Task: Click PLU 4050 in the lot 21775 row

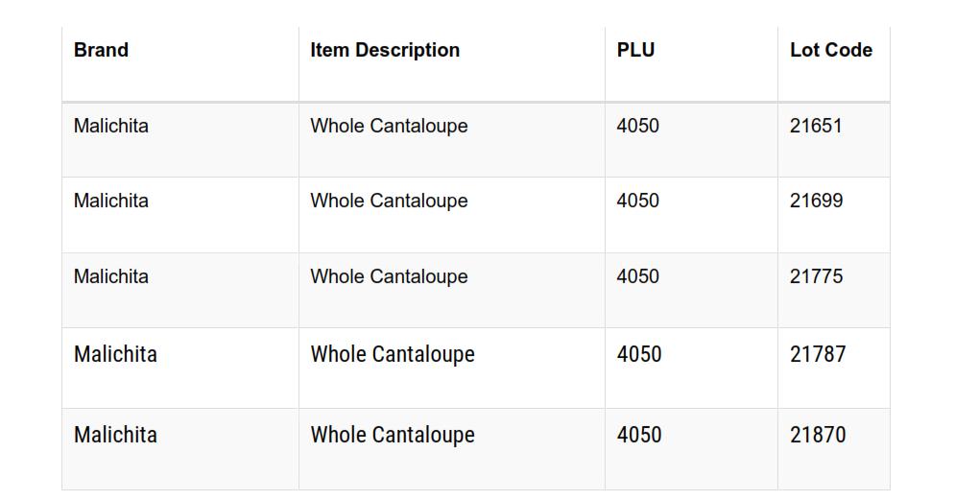Action: point(638,276)
